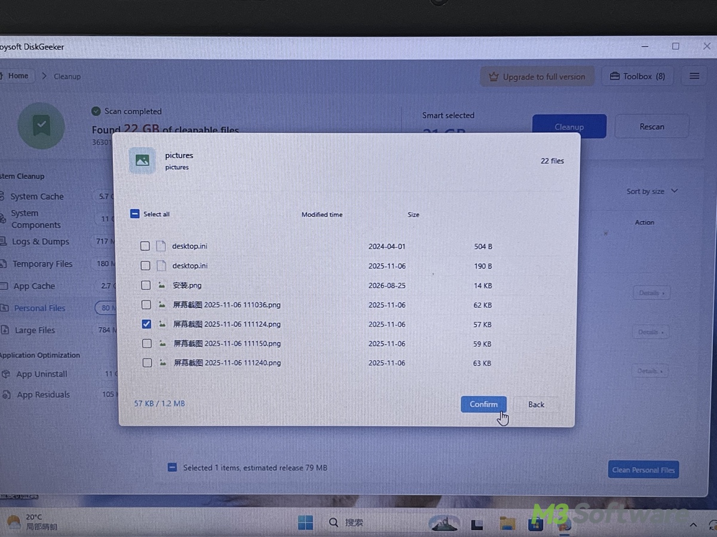Select App Residuals in sidebar
Image resolution: width=717 pixels, height=537 pixels.
click(43, 394)
